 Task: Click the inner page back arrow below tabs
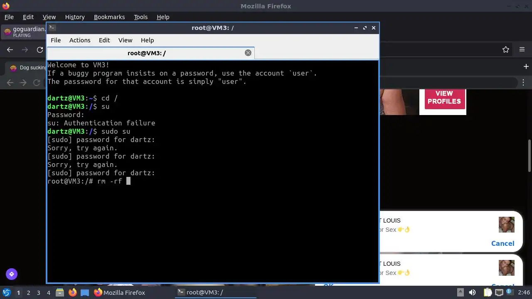click(x=10, y=83)
